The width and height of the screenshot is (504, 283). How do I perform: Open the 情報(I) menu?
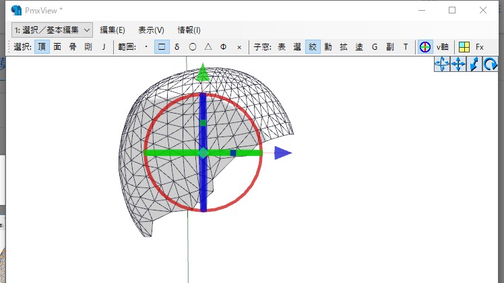[189, 30]
